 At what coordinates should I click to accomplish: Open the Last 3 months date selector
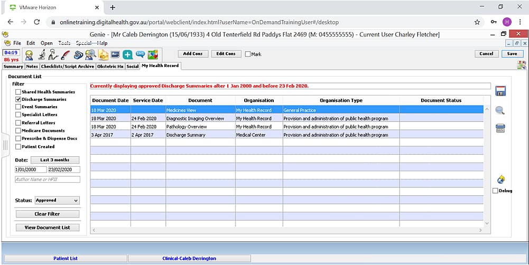click(54, 160)
